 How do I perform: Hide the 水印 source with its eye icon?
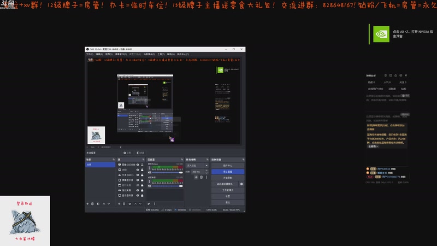(138, 169)
